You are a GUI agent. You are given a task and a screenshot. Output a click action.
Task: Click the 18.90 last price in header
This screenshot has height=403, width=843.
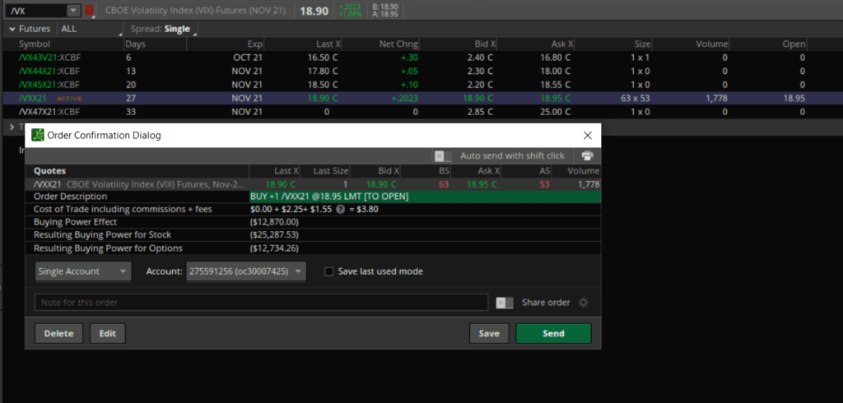(314, 12)
